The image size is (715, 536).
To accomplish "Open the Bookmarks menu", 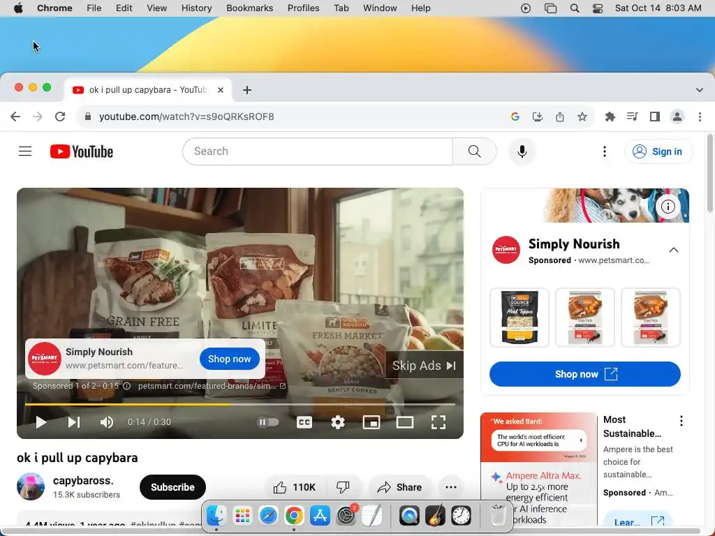I will [x=249, y=8].
